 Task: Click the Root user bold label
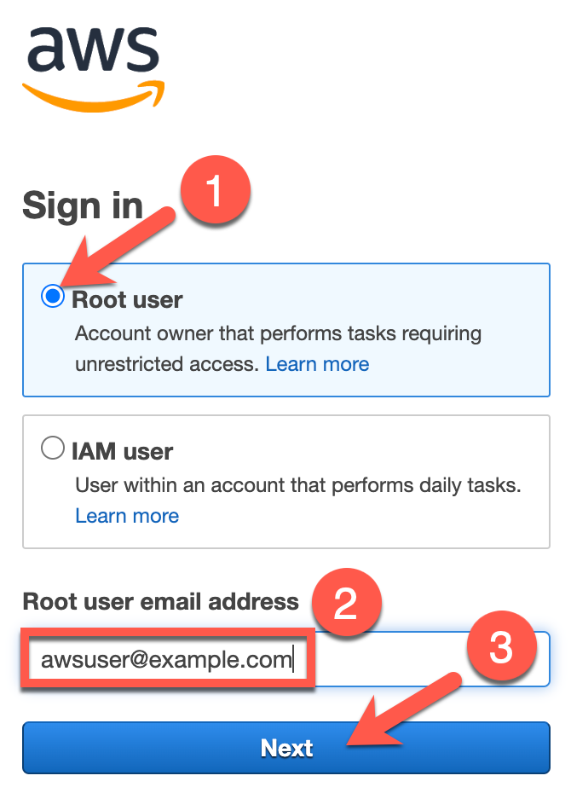[x=127, y=299]
